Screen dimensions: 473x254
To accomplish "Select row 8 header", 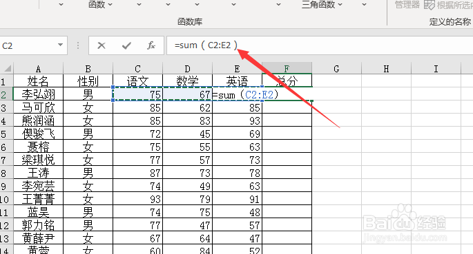I will 6,173.
